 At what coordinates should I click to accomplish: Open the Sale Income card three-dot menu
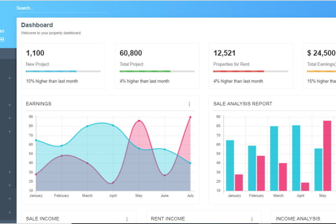pyautogui.click(x=127, y=219)
